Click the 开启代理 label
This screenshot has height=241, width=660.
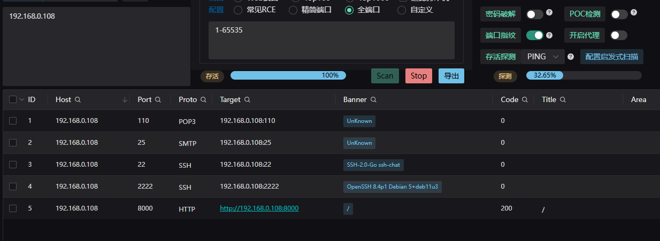585,35
